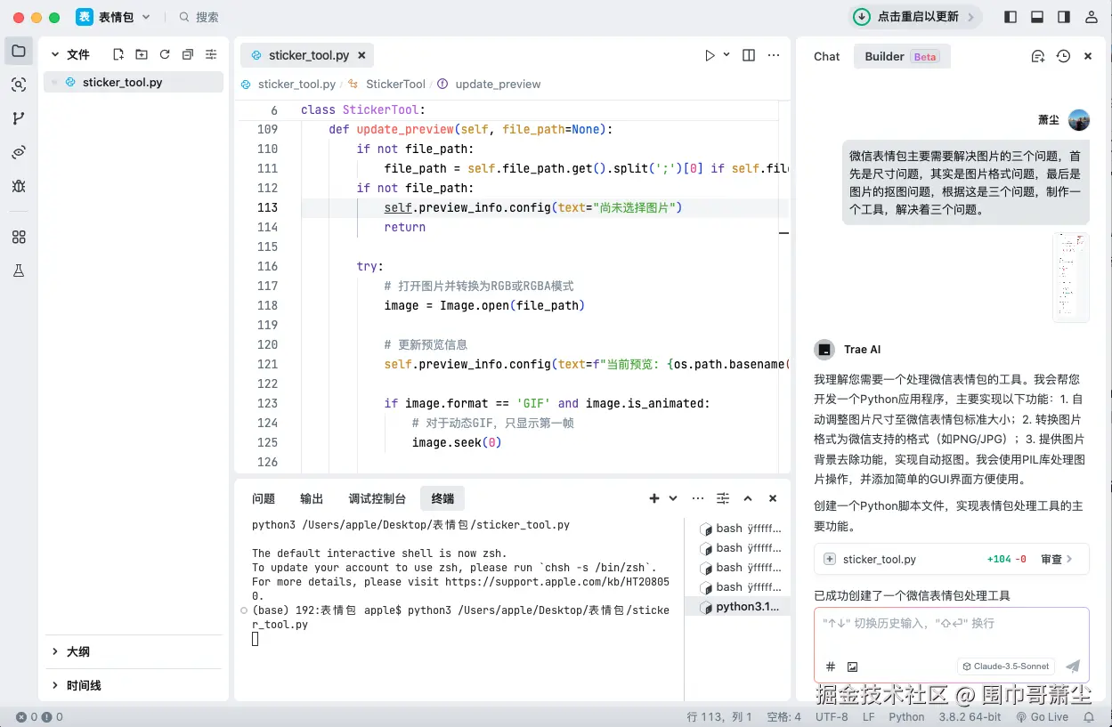The height and width of the screenshot is (727, 1112).
Task: Select the Search icon in the sidebar
Action: (19, 85)
